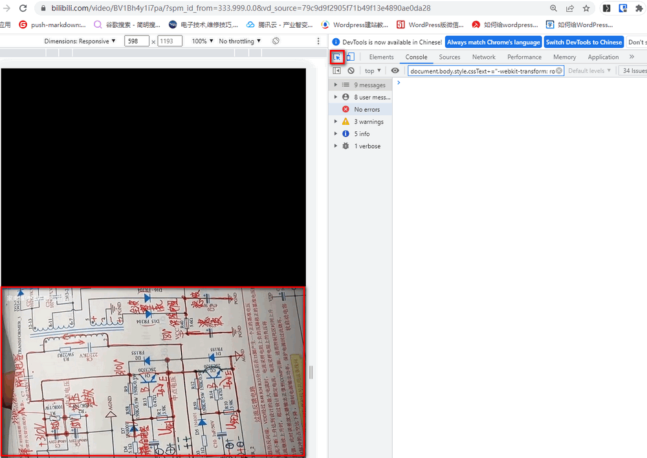Click the share page icon in address bar
This screenshot has width=647, height=458.
[570, 8]
